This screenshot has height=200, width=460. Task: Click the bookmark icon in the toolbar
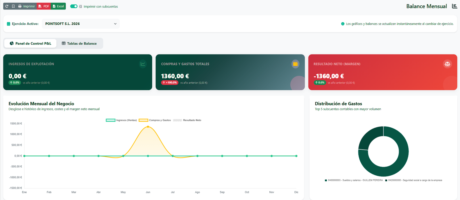point(13,6)
